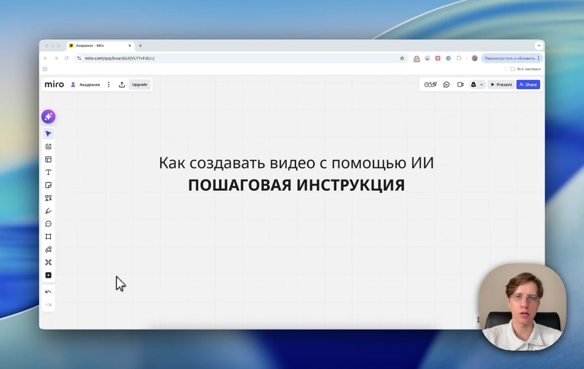The image size is (584, 369).
Task: Open the Templates tool in toolbar
Action: 49,160
